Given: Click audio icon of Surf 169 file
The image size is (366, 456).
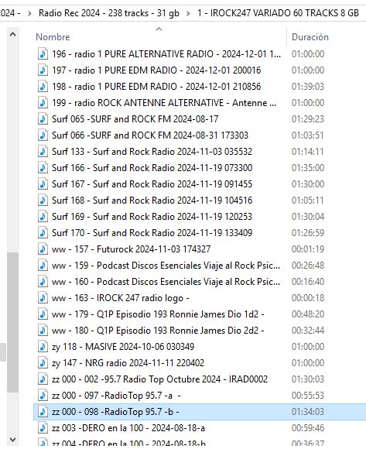Looking at the screenshot, I should click(x=43, y=217).
